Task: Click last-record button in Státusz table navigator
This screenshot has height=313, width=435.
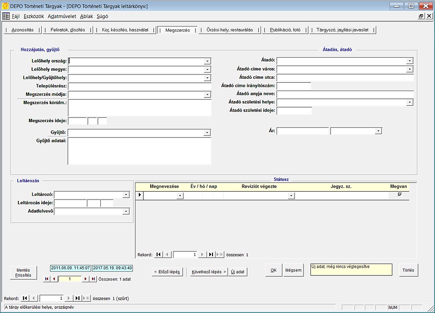Action: click(211, 254)
